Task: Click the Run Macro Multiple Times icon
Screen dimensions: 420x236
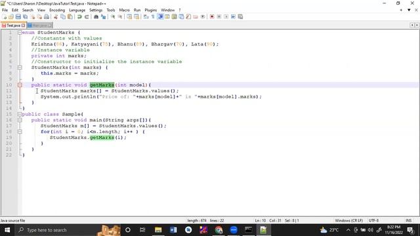Action: [x=234, y=17]
